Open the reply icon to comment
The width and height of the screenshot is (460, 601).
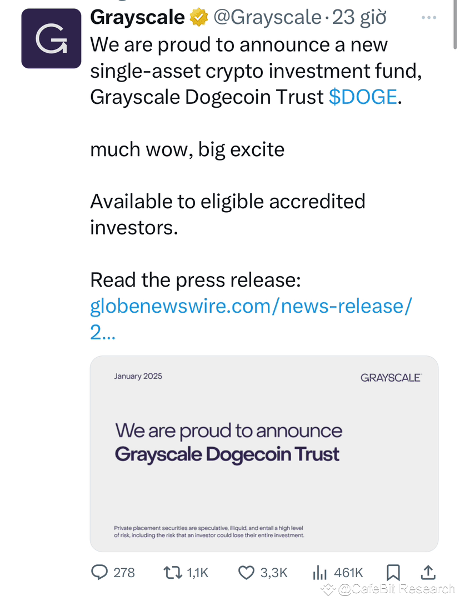tap(101, 572)
